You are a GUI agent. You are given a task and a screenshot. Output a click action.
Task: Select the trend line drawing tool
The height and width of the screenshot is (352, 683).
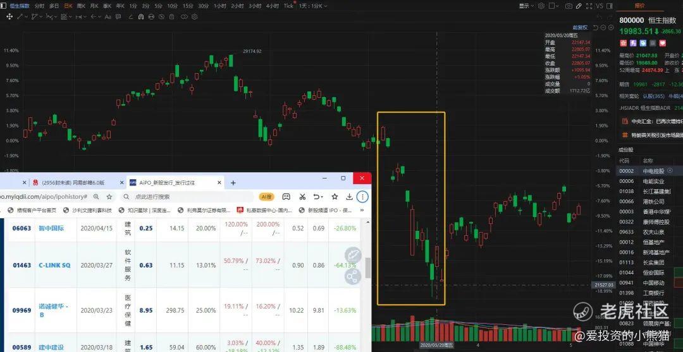click(20, 16)
